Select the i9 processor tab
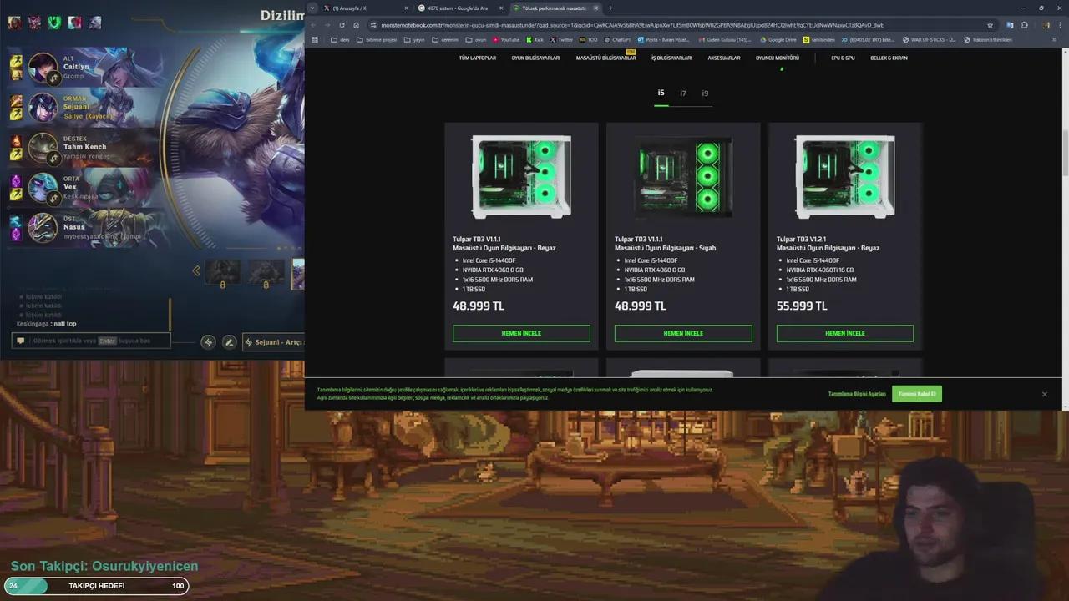 pyautogui.click(x=705, y=93)
